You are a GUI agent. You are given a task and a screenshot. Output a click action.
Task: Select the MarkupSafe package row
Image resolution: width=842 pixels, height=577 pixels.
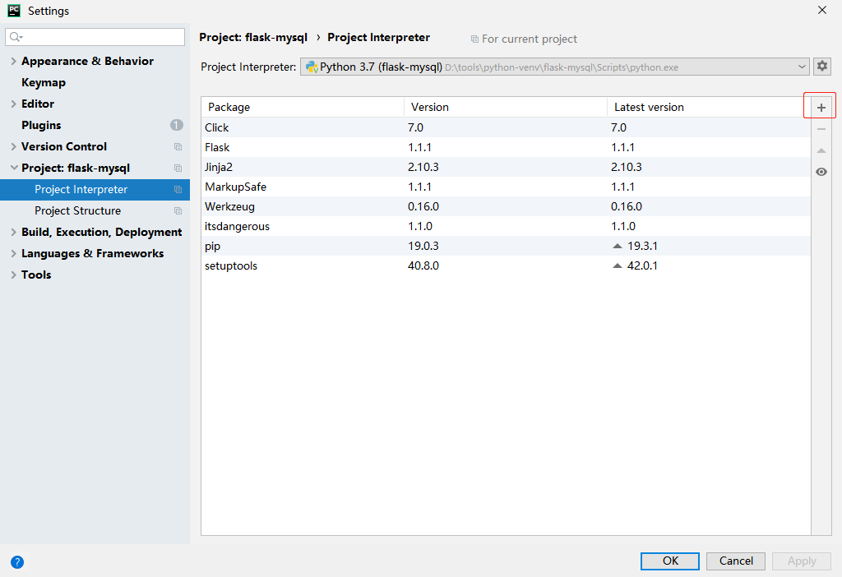[x=506, y=187]
